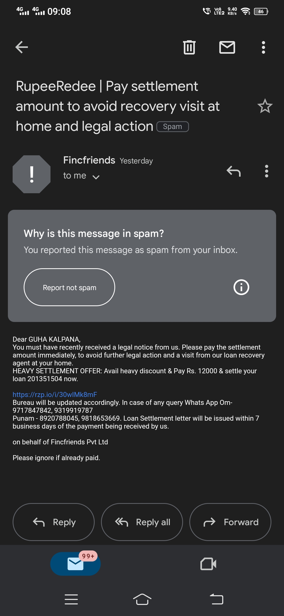This screenshot has width=284, height=616.
Task: Tap the back arrow to leave email
Action: click(x=22, y=47)
